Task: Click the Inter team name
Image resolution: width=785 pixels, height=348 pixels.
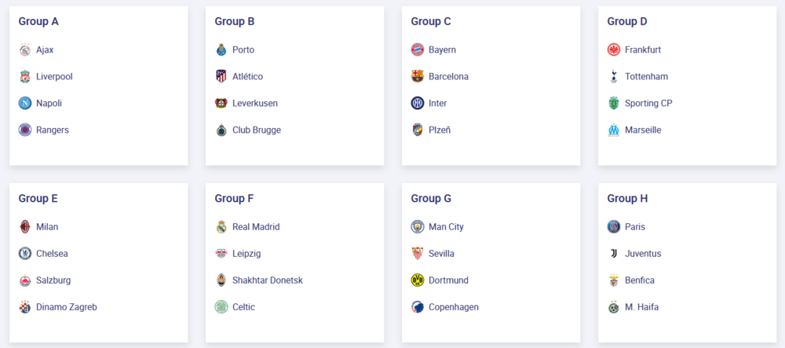Action: [437, 104]
